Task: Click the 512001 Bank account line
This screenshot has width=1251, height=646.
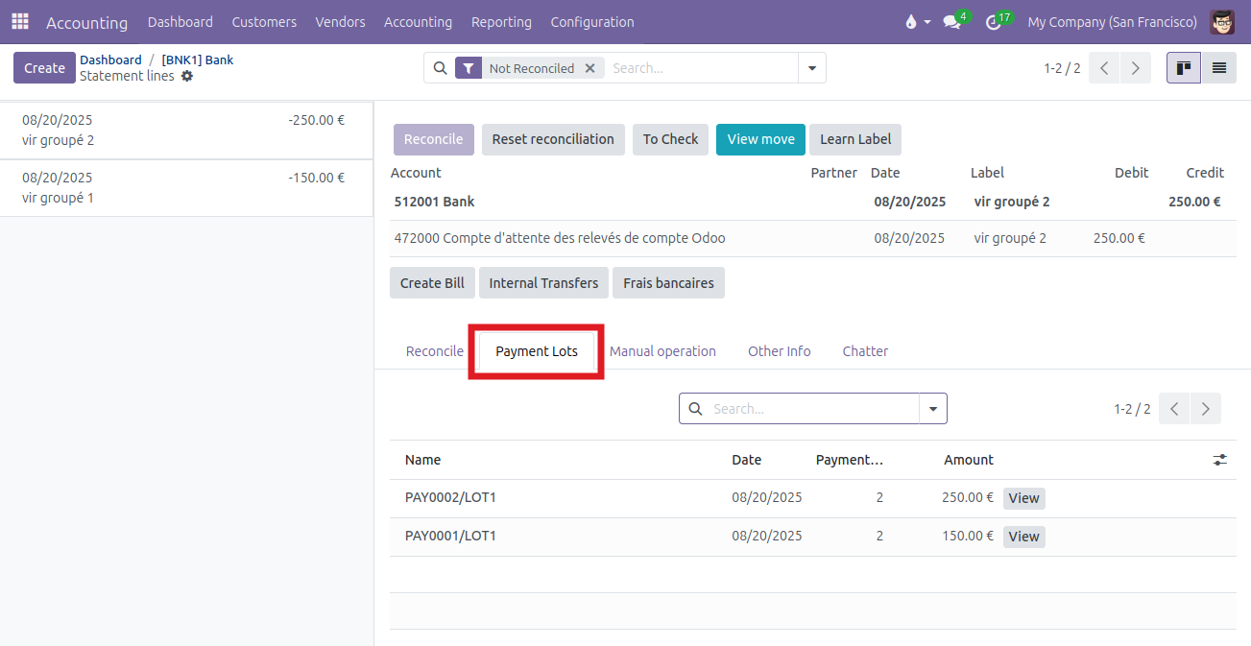Action: click(813, 203)
